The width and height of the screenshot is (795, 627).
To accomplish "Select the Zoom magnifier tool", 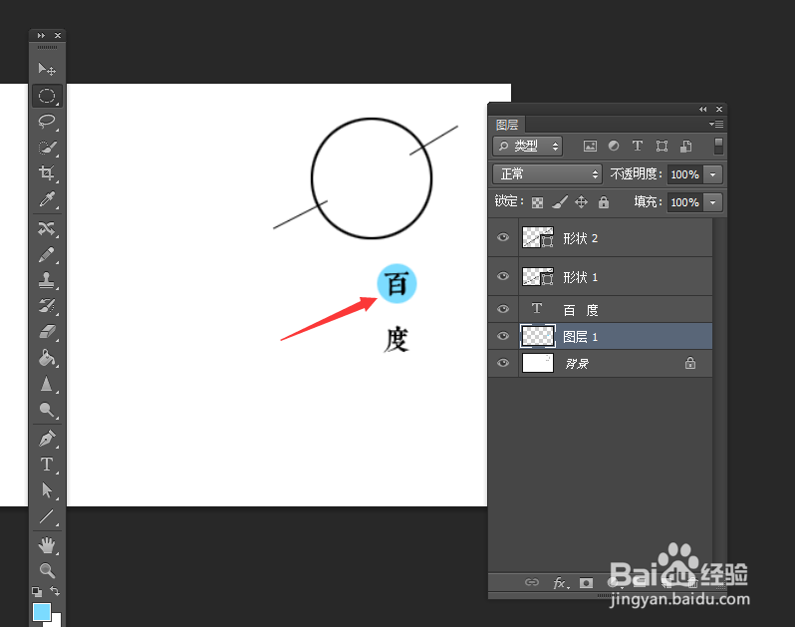I will [x=47, y=571].
